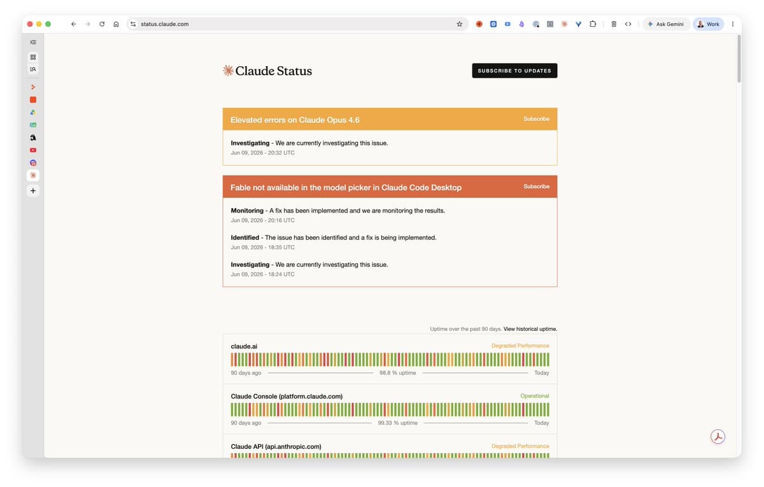
Task: Subscribe to the Fable model picker incident
Action: (536, 187)
